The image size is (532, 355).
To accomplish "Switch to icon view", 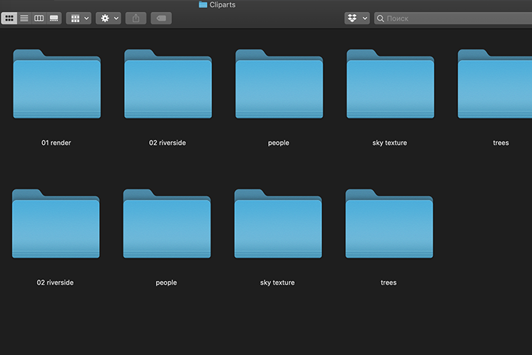I will coord(9,18).
